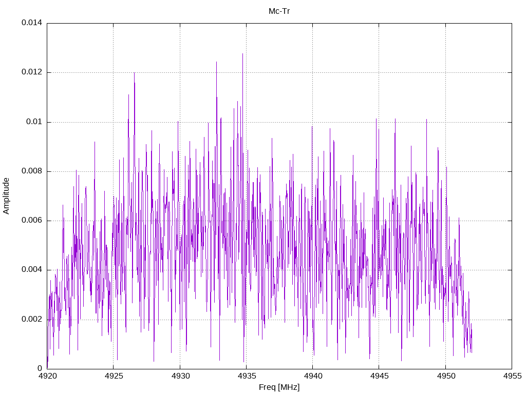526x394 pixels.
Task: Click the 0.014 y-axis tick label
Action: point(32,23)
